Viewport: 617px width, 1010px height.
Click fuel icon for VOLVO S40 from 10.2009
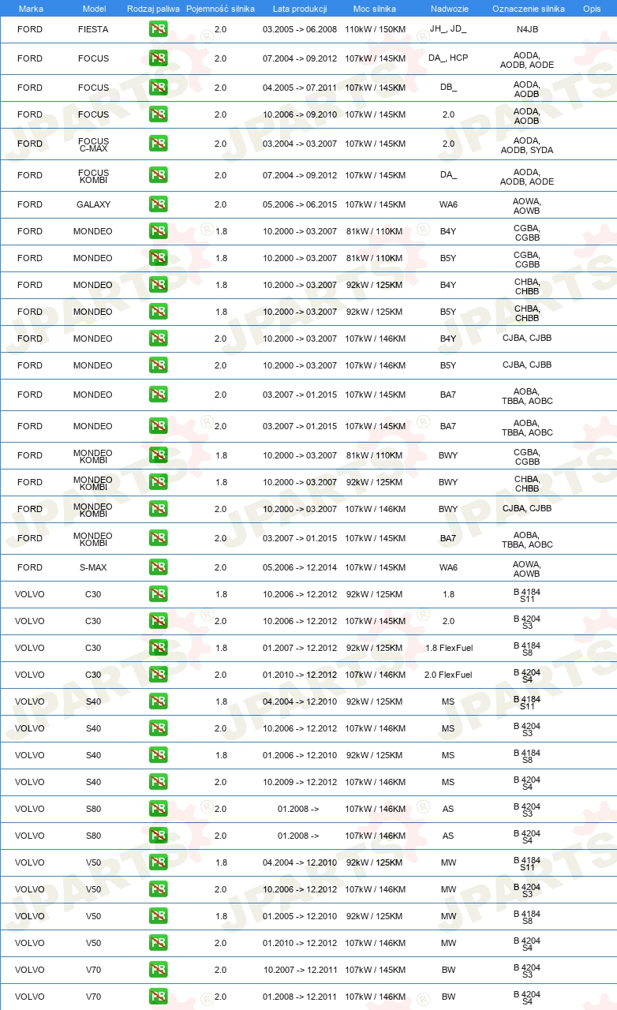(x=158, y=782)
